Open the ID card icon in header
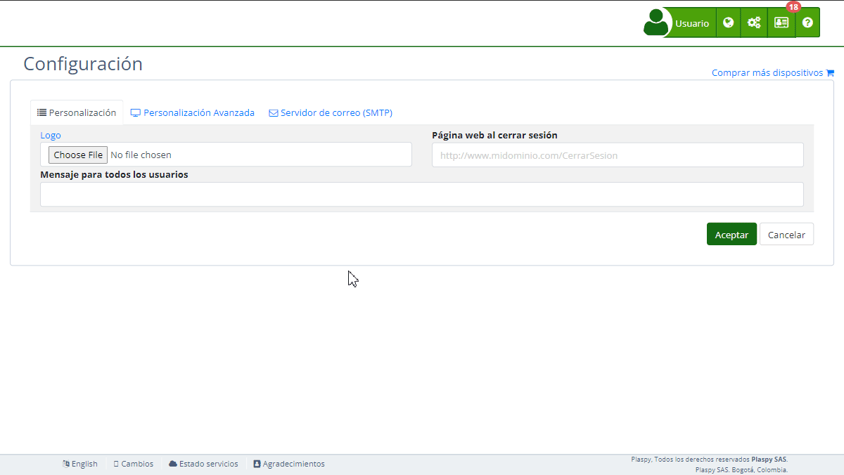844x475 pixels. (781, 22)
